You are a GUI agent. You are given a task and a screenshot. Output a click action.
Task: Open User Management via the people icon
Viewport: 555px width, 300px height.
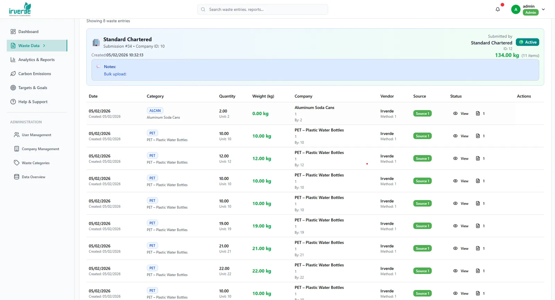point(17,135)
